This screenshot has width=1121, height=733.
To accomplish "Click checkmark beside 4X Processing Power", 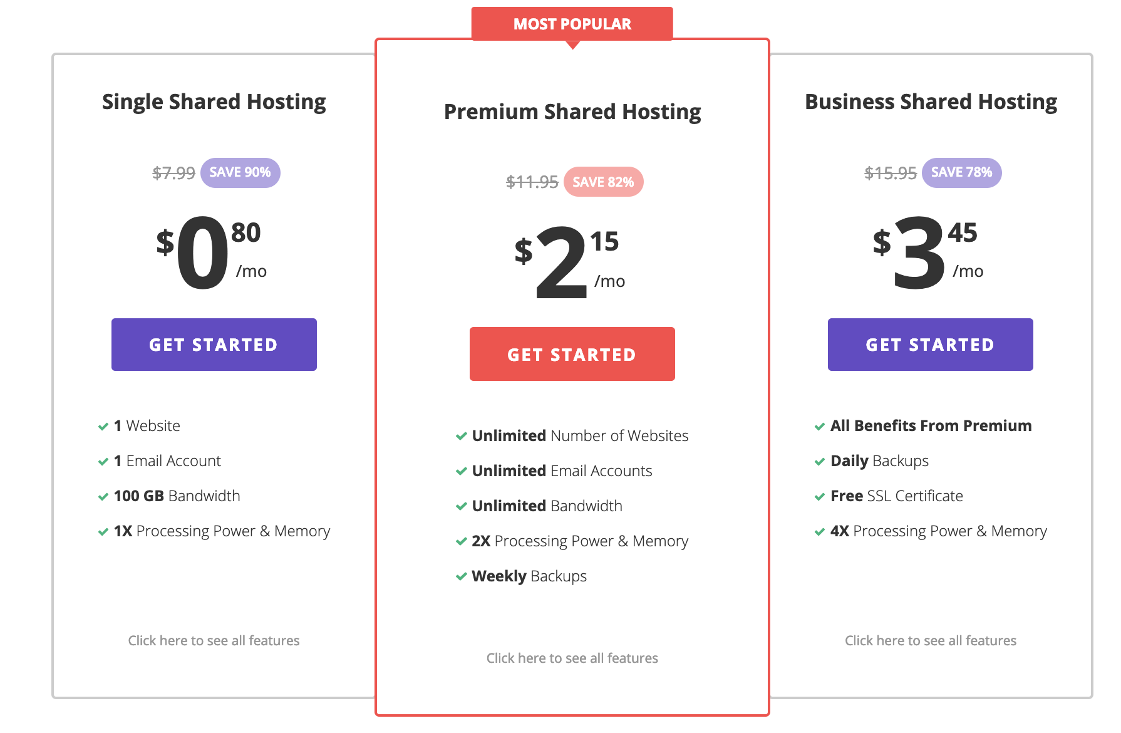I will coord(820,532).
